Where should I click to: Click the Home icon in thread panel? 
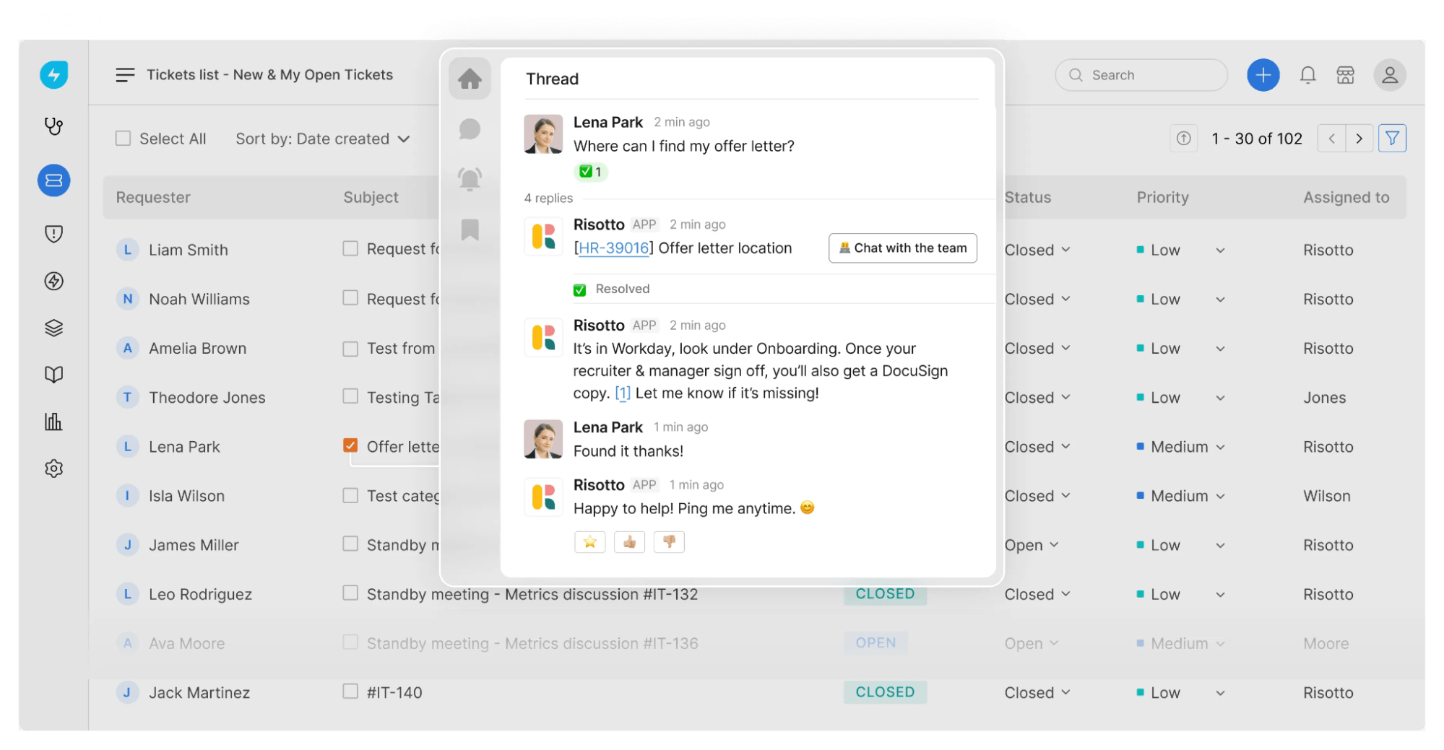tap(470, 78)
